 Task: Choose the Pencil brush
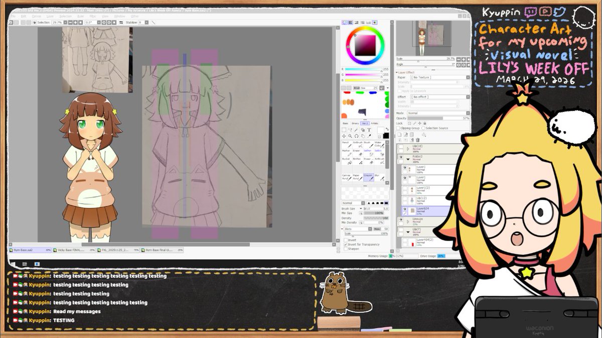click(347, 145)
